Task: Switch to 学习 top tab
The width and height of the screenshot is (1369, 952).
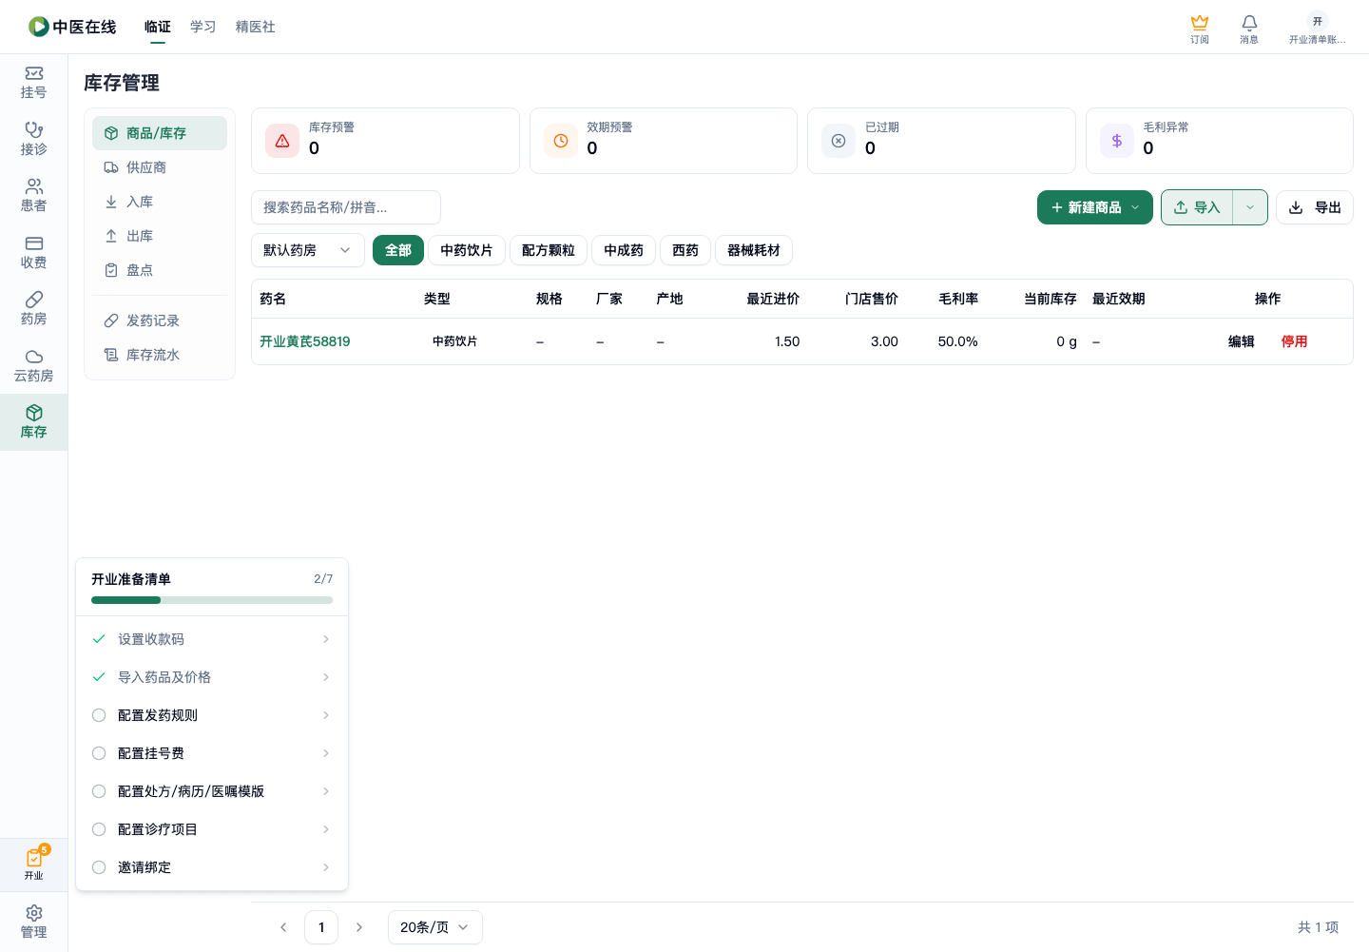Action: point(203,27)
